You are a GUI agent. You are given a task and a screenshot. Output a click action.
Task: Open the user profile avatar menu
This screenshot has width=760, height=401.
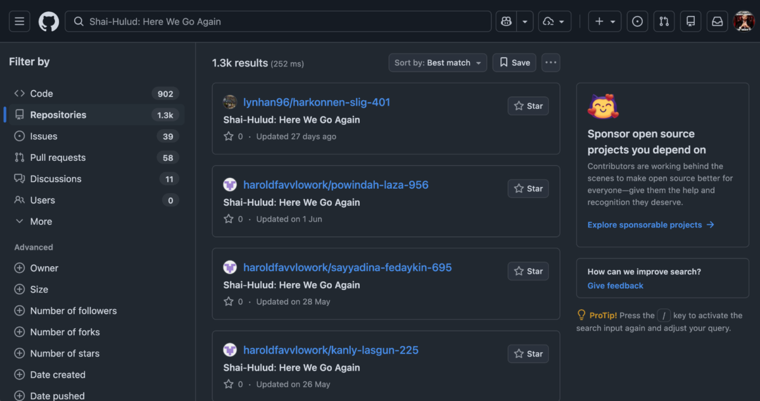[x=744, y=22]
